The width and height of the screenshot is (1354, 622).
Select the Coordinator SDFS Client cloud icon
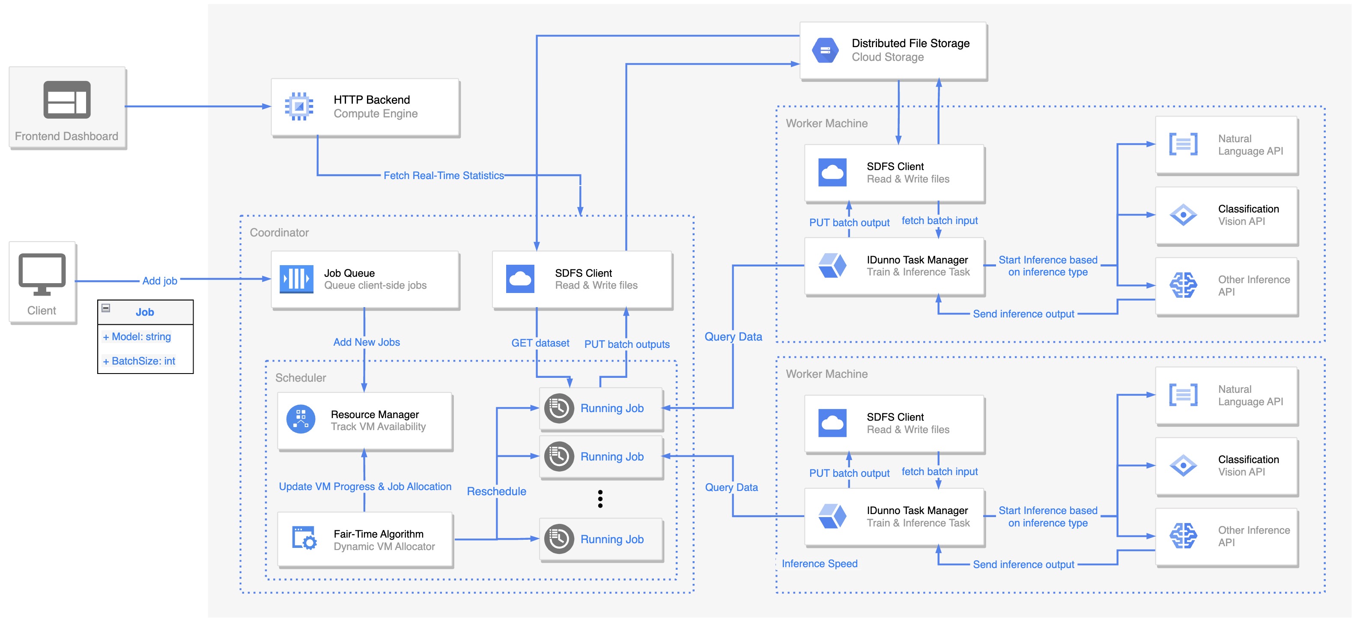(x=520, y=279)
